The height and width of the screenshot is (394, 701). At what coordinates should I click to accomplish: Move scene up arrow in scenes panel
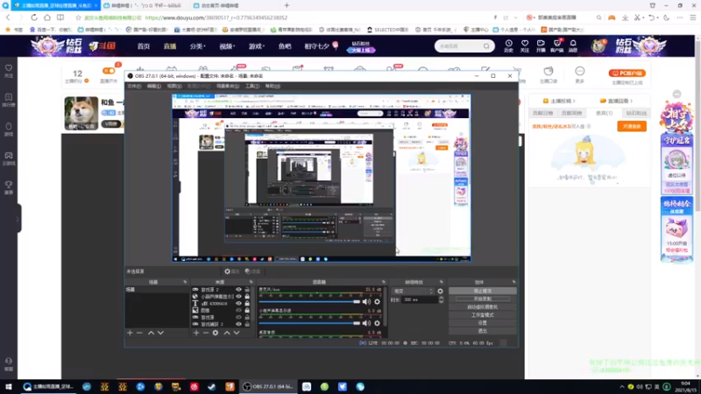[151, 333]
